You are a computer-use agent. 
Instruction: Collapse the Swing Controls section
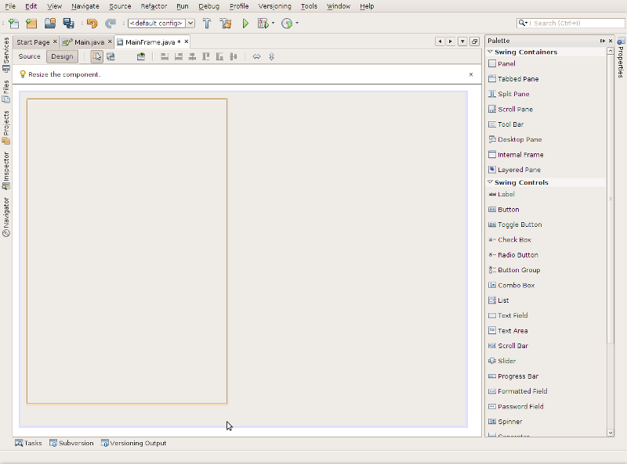click(491, 182)
